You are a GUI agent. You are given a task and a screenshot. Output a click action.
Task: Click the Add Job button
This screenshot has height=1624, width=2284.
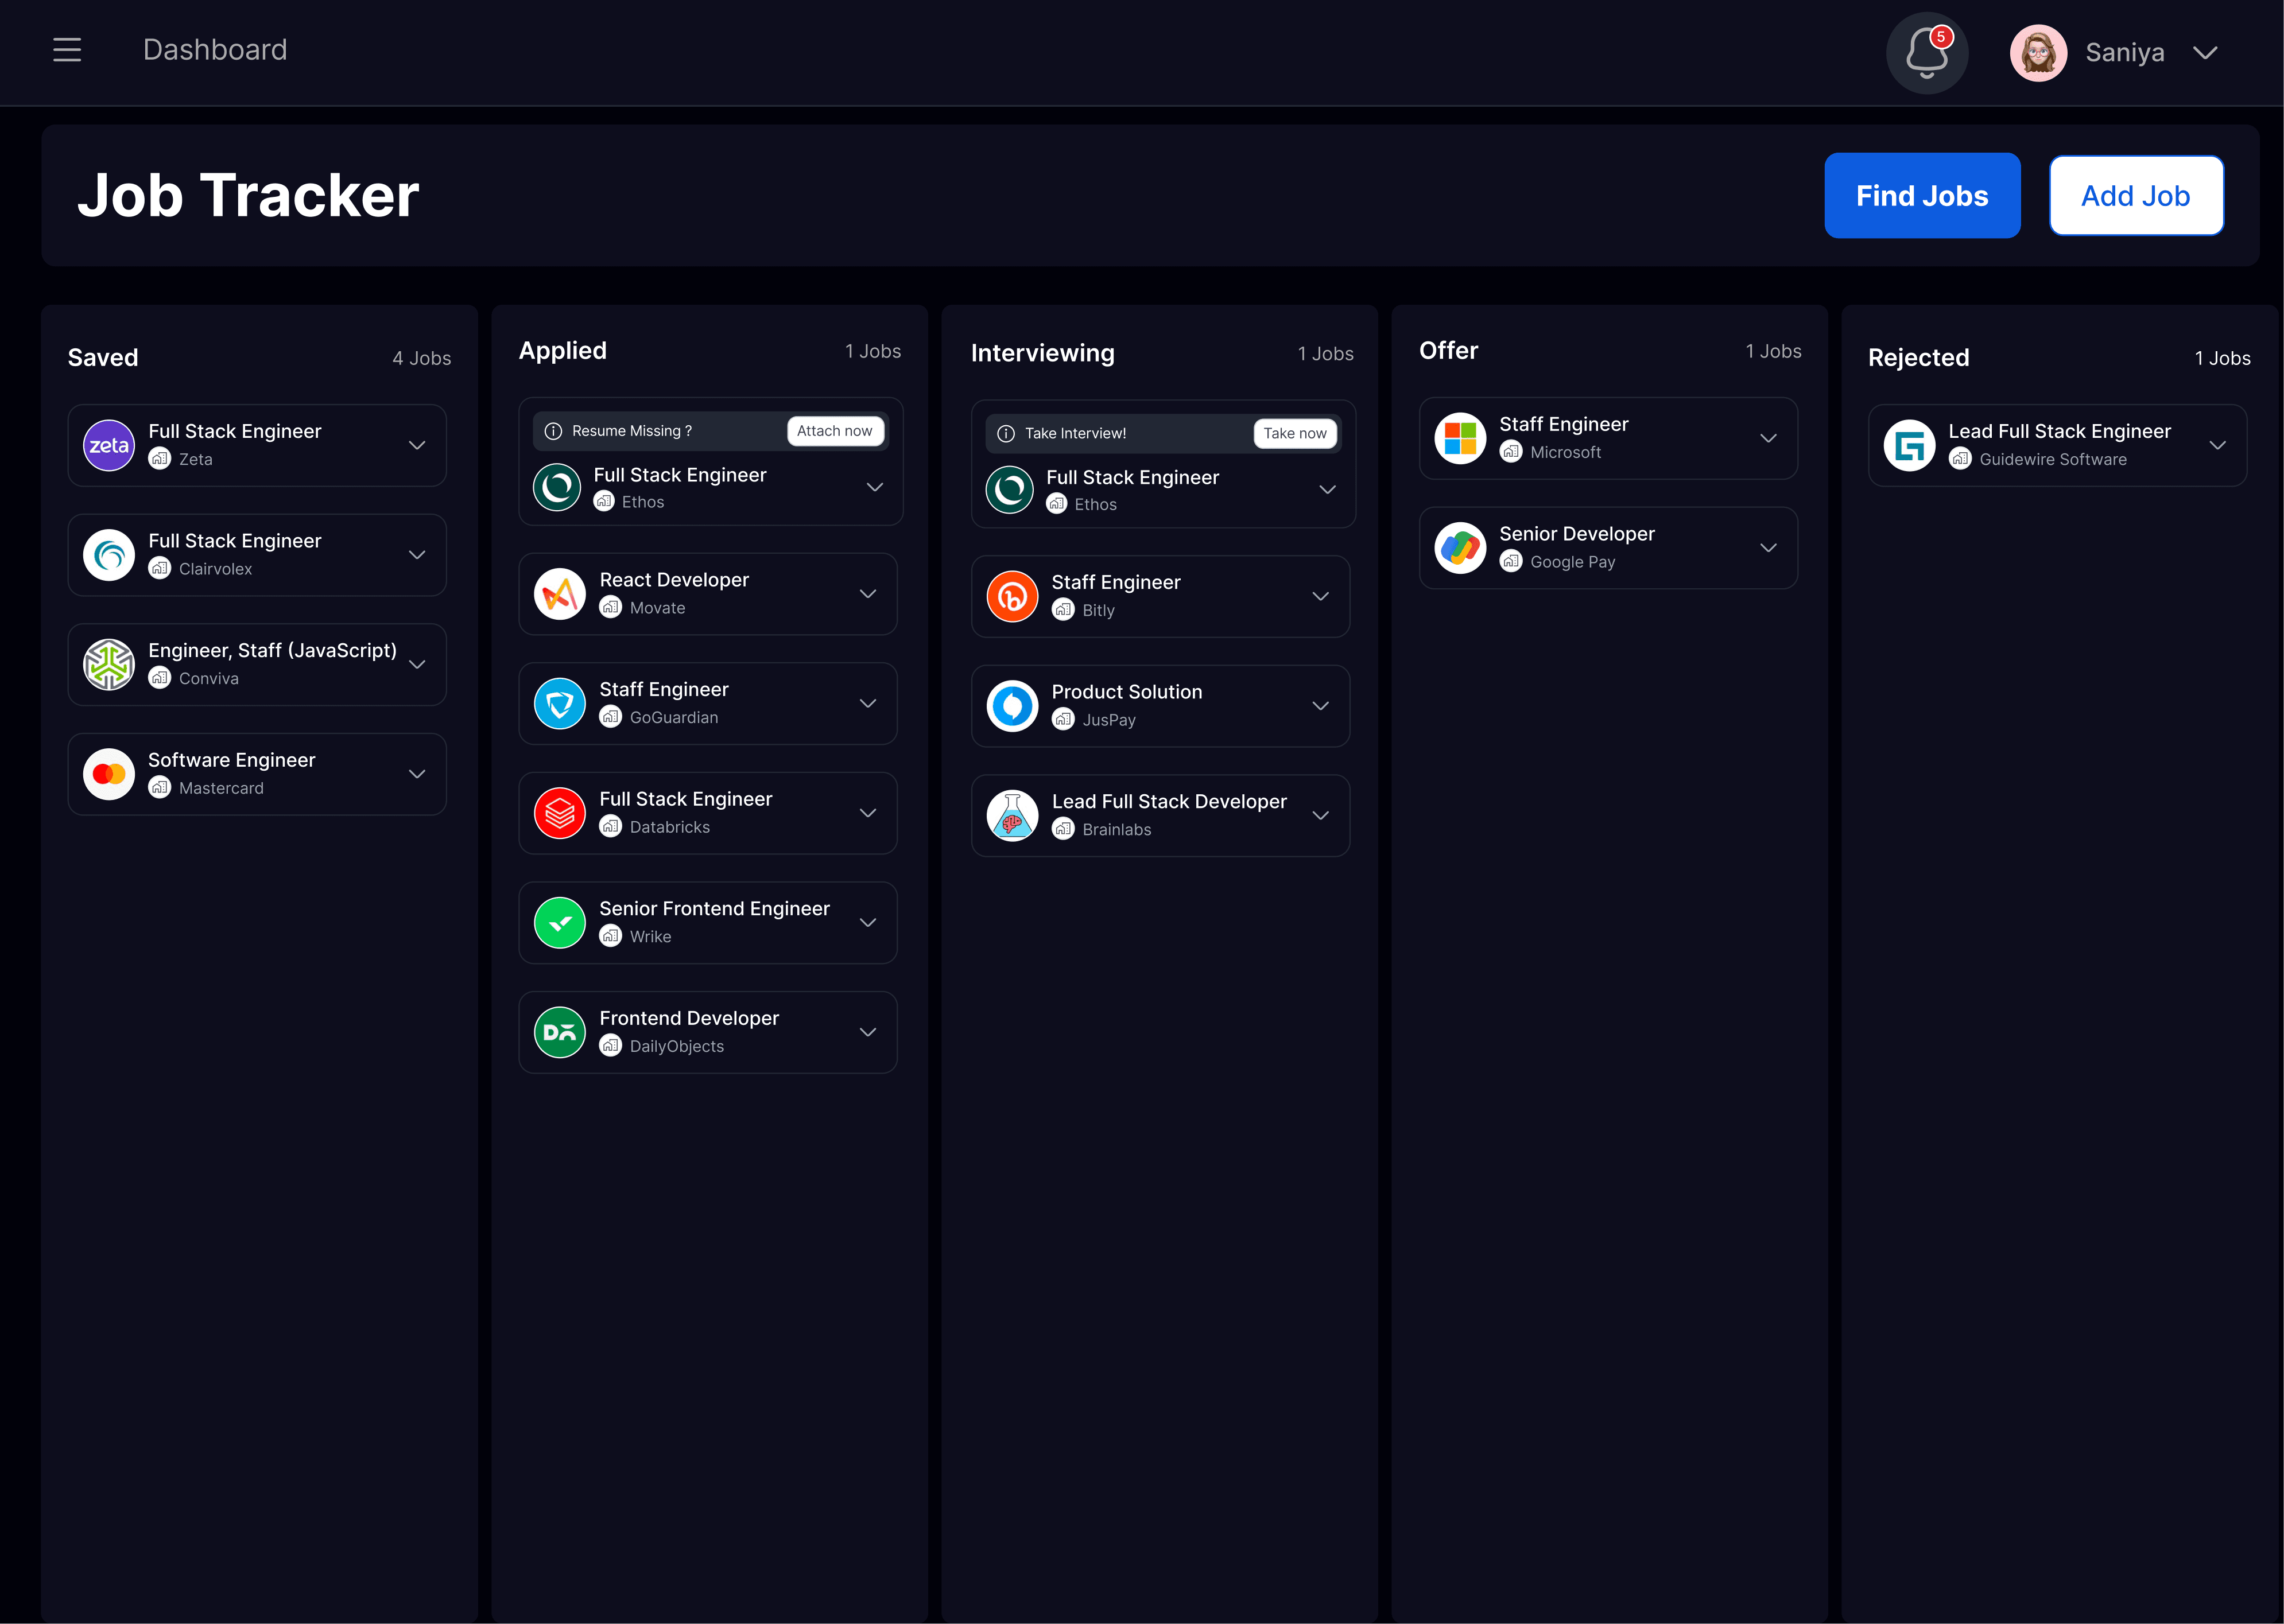coord(2135,196)
